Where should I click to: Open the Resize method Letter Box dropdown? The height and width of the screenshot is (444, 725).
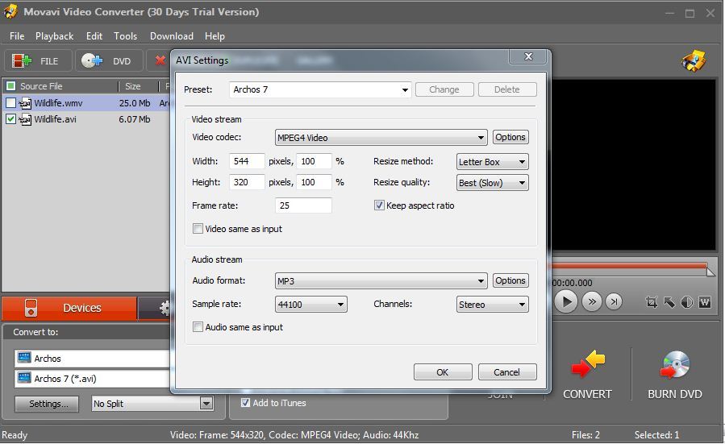493,162
